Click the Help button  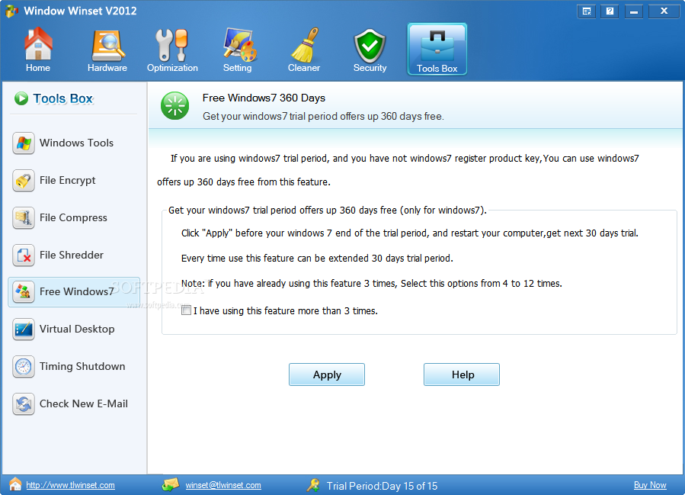pos(462,374)
